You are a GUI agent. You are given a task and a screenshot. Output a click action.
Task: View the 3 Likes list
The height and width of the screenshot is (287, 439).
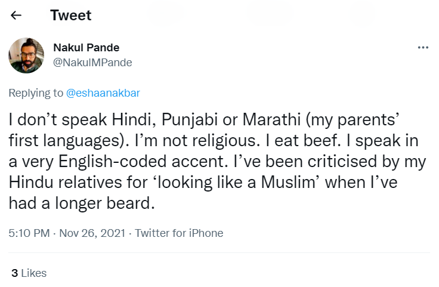[29, 273]
